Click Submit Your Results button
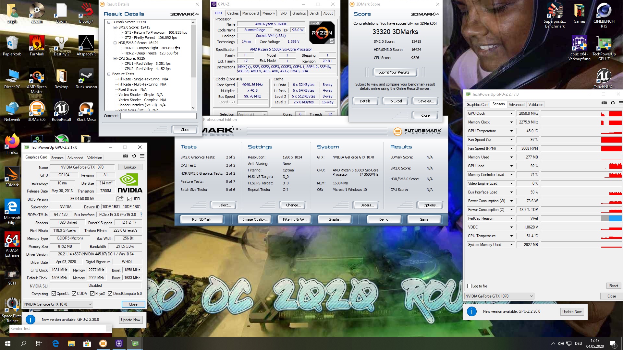 (x=395, y=72)
